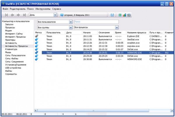Click the tag icon of 20:14:25 row

[x=37, y=49]
